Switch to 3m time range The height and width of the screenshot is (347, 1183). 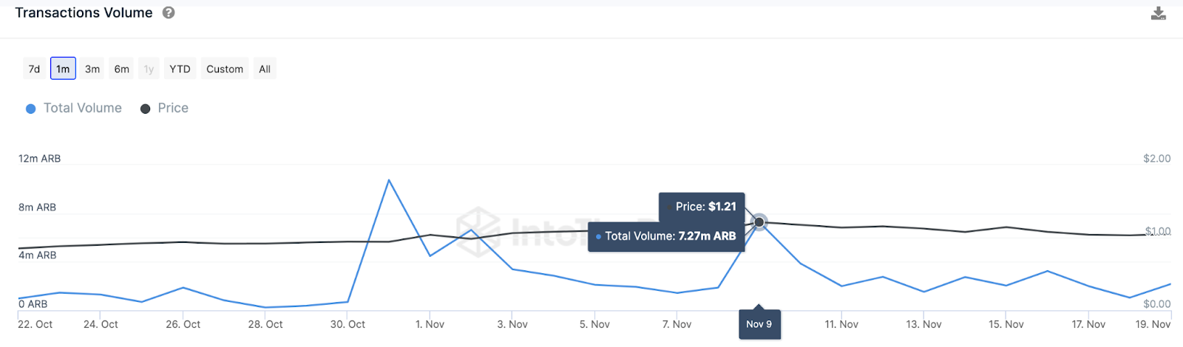click(x=92, y=69)
